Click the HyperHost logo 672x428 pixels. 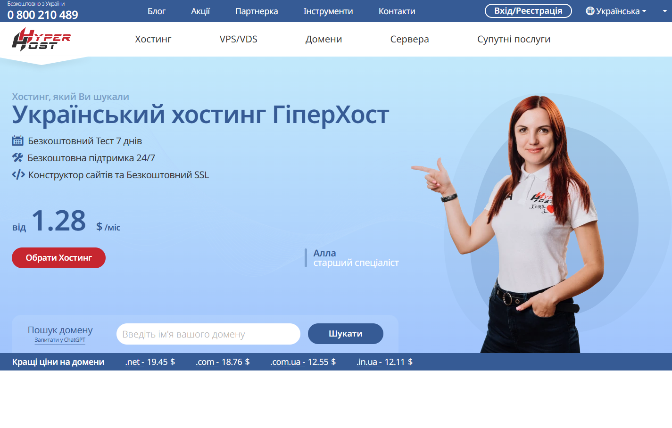click(x=41, y=39)
